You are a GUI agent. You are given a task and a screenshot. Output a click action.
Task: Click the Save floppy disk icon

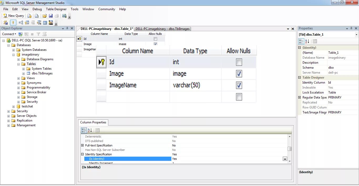(x=51, y=16)
